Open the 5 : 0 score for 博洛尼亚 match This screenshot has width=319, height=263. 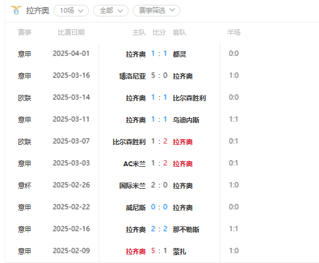(x=159, y=75)
